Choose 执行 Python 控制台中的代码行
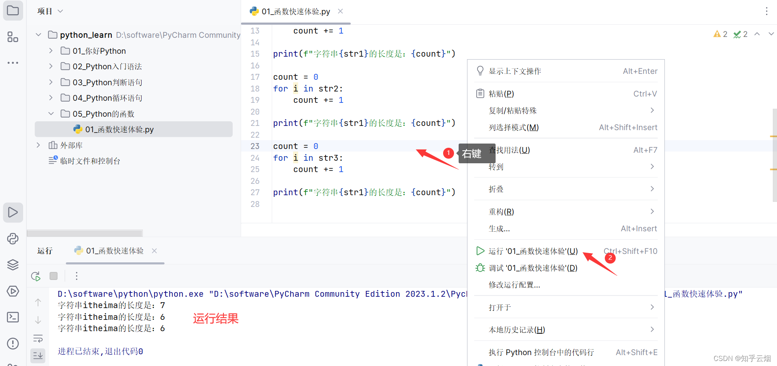777x366 pixels. (566, 352)
